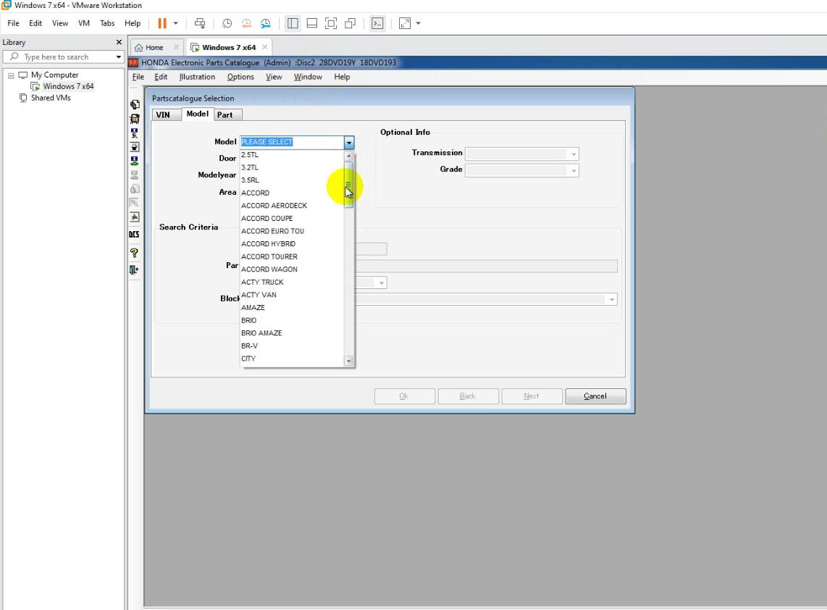The width and height of the screenshot is (827, 610).
Task: Collapse the My Computer tree node
Action: [11, 75]
